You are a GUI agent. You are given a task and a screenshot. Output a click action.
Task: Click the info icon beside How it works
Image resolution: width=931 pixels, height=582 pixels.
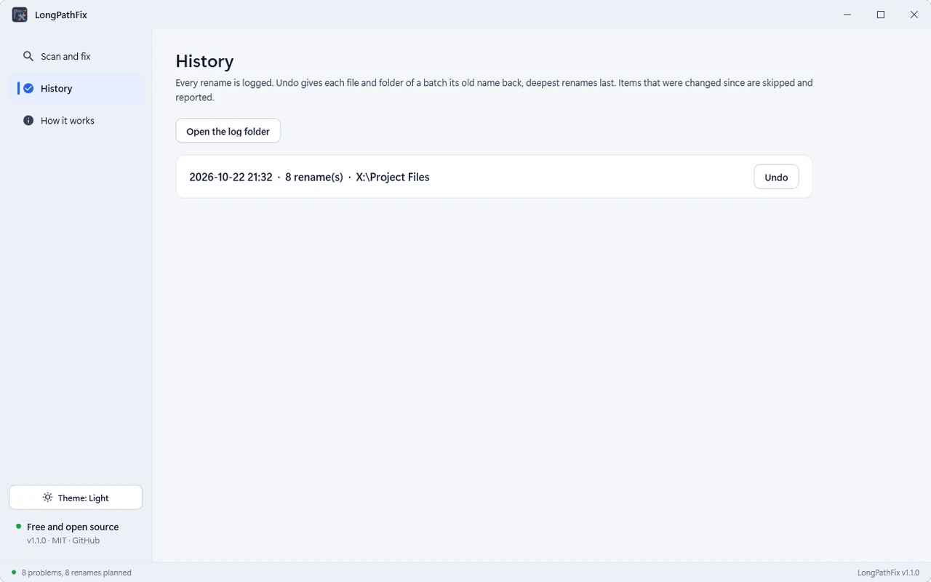[x=28, y=120]
